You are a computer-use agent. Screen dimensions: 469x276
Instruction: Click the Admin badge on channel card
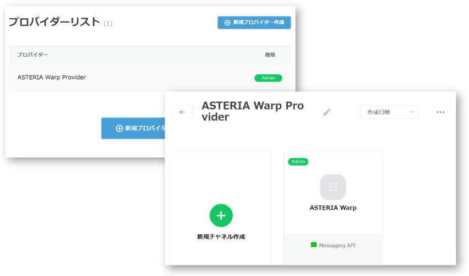298,161
